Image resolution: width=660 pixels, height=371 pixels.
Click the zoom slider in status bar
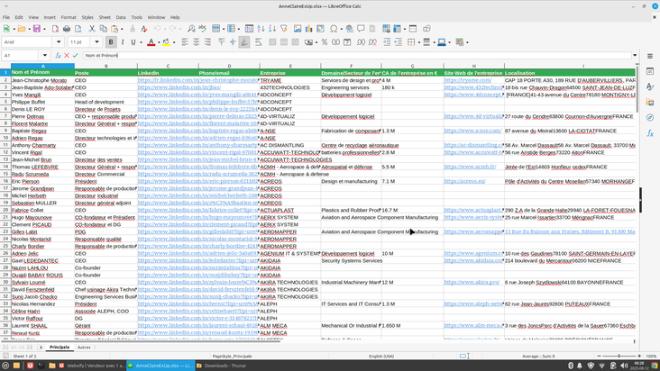(x=619, y=356)
